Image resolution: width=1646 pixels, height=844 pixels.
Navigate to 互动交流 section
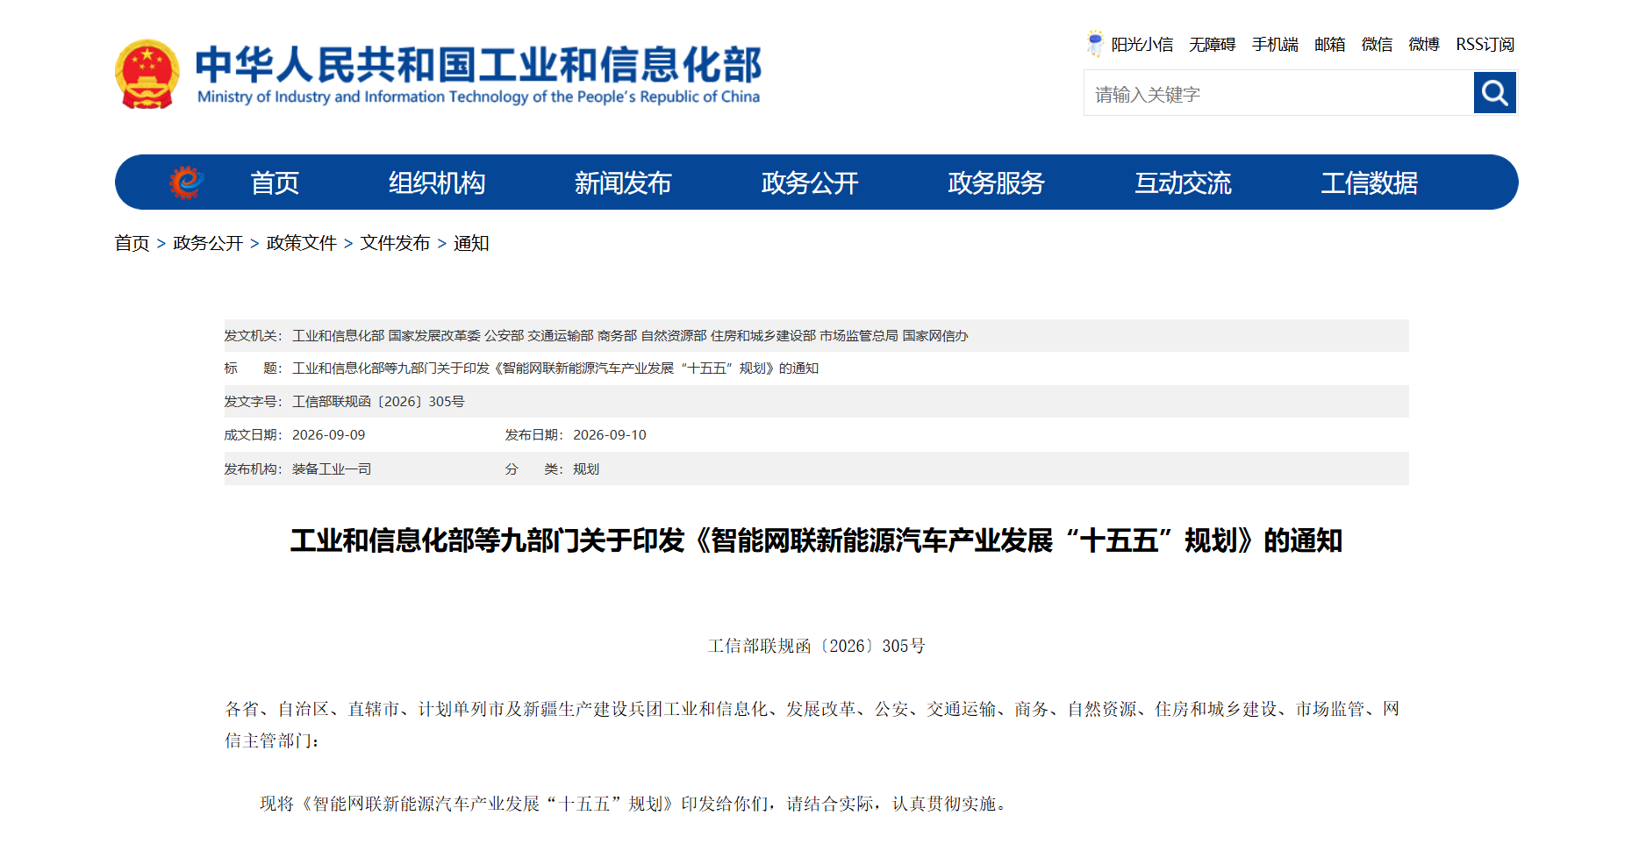click(x=1184, y=182)
